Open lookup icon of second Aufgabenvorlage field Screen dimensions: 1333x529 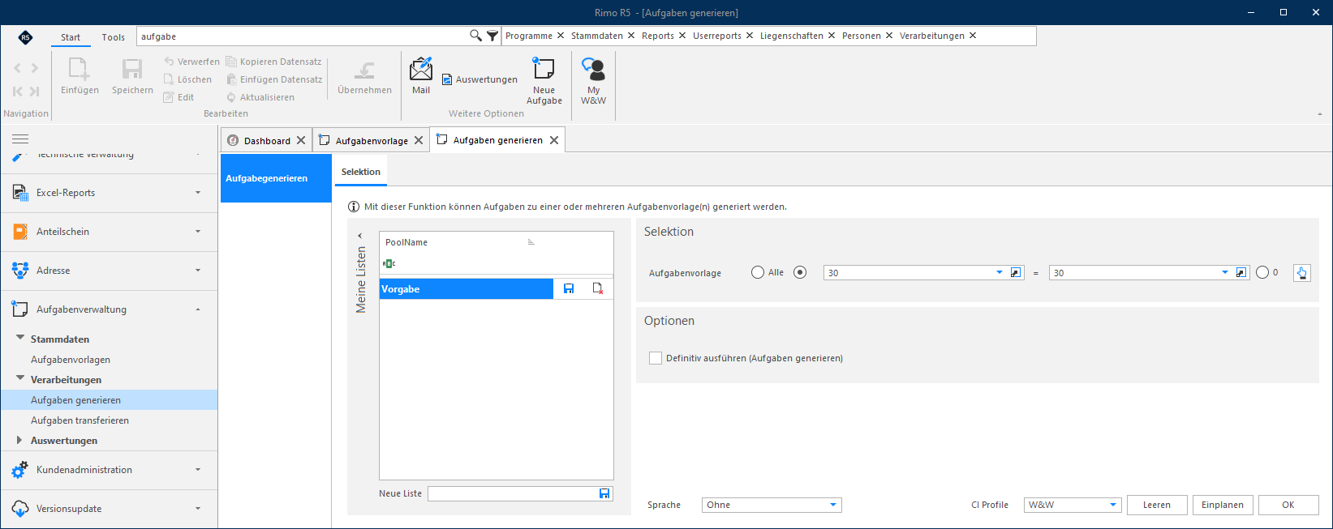[x=1241, y=273]
